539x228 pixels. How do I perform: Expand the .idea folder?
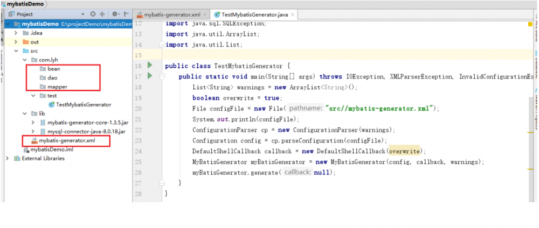coord(16,33)
